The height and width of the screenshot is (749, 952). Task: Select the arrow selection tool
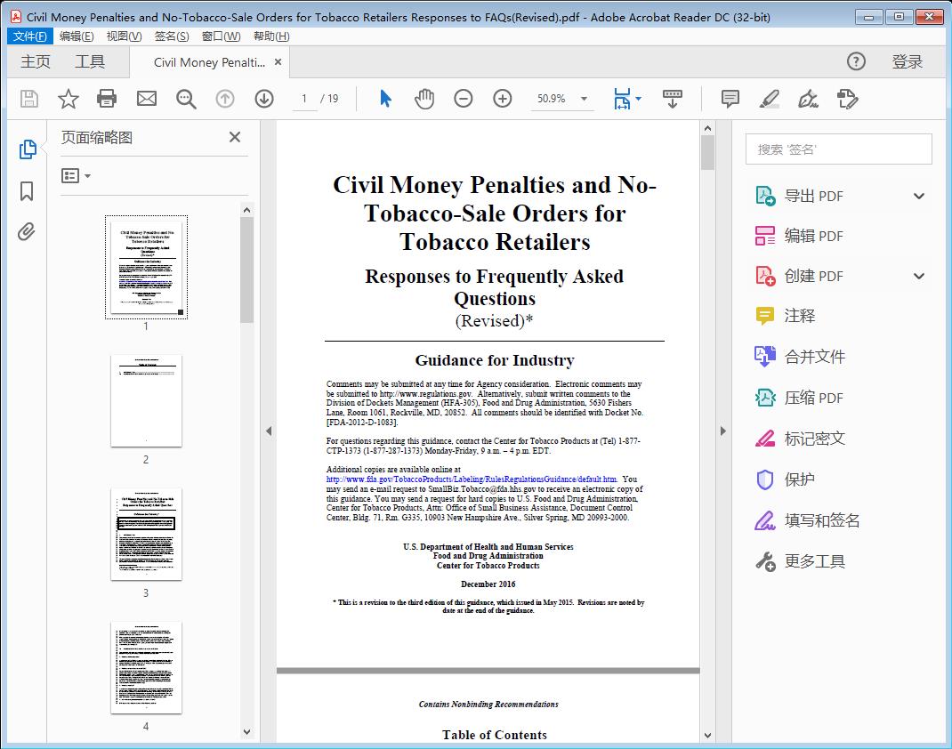385,99
